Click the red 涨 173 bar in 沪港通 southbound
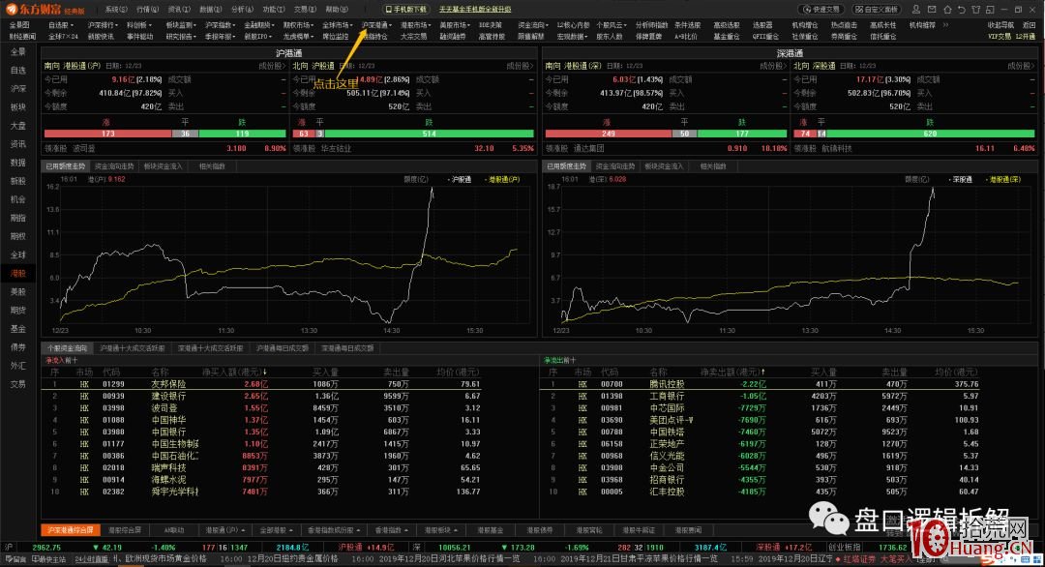 click(107, 134)
